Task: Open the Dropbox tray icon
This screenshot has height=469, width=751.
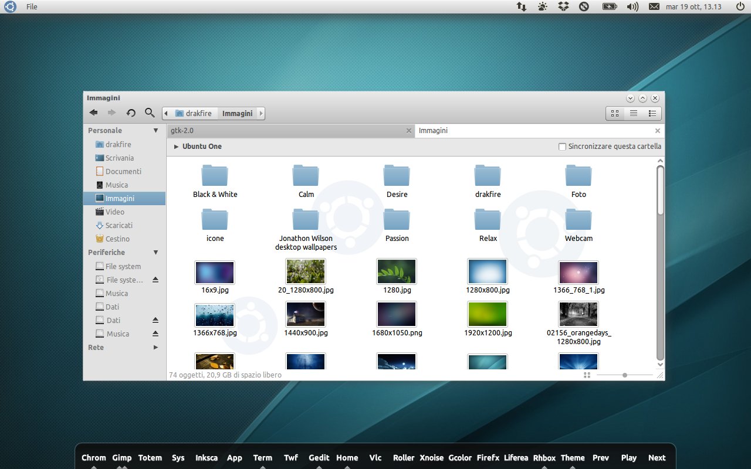Action: click(563, 6)
